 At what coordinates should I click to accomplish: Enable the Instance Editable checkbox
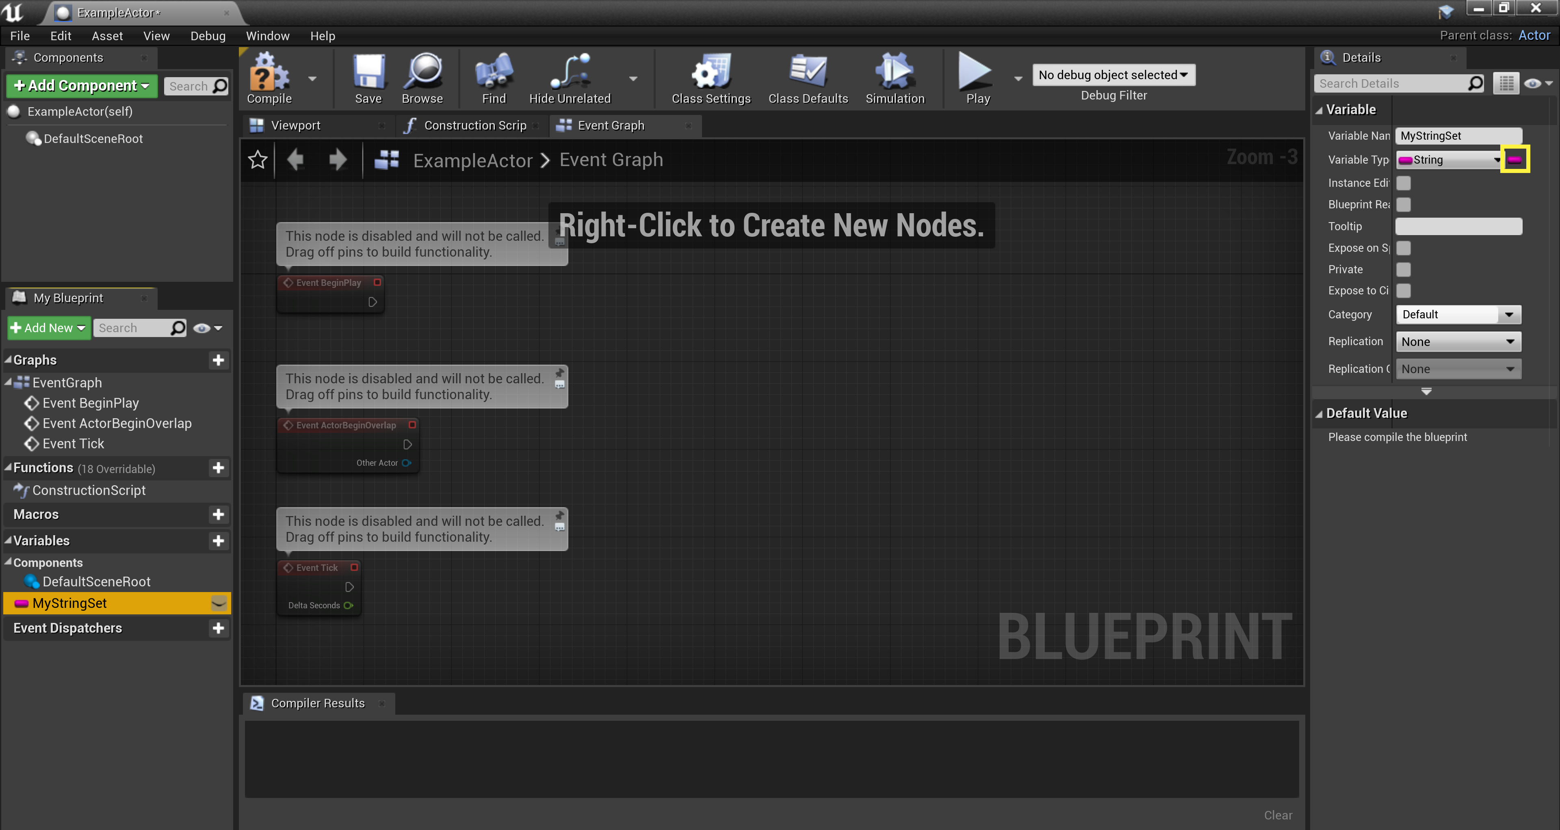pyautogui.click(x=1404, y=182)
